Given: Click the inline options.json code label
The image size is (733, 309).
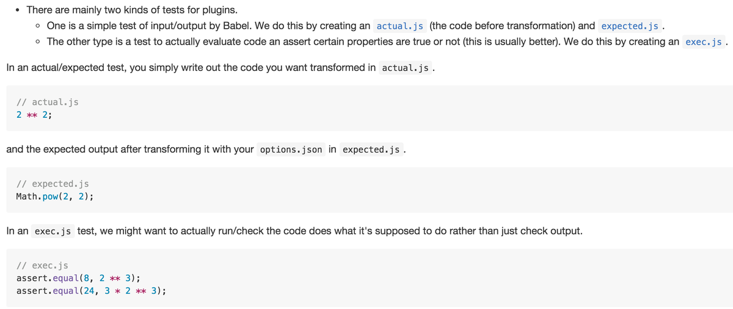Looking at the screenshot, I should (x=290, y=150).
